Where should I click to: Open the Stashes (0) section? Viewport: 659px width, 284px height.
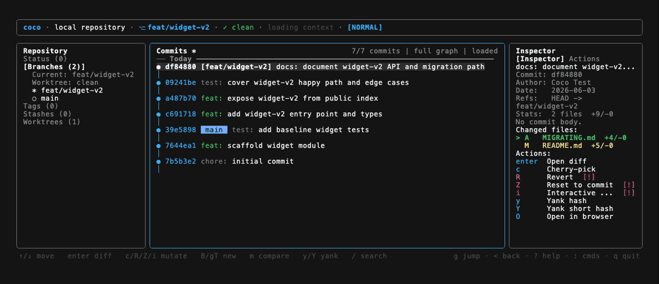tap(47, 114)
